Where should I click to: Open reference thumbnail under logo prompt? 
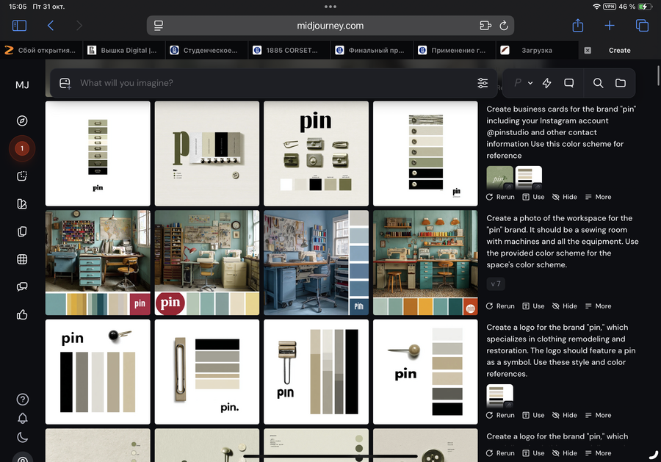coord(499,396)
